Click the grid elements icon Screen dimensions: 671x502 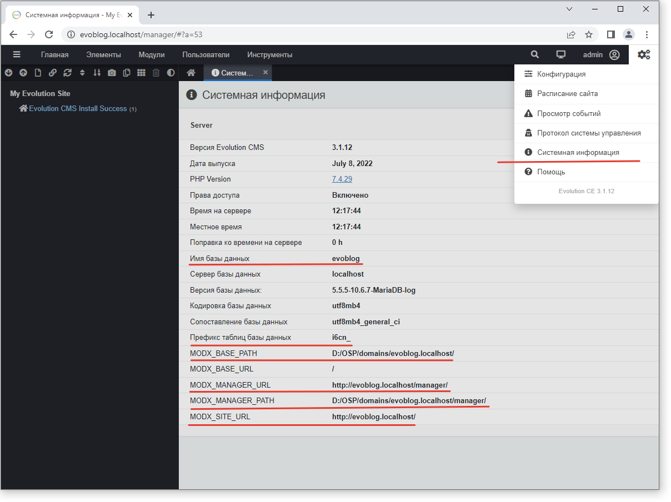[x=141, y=73]
